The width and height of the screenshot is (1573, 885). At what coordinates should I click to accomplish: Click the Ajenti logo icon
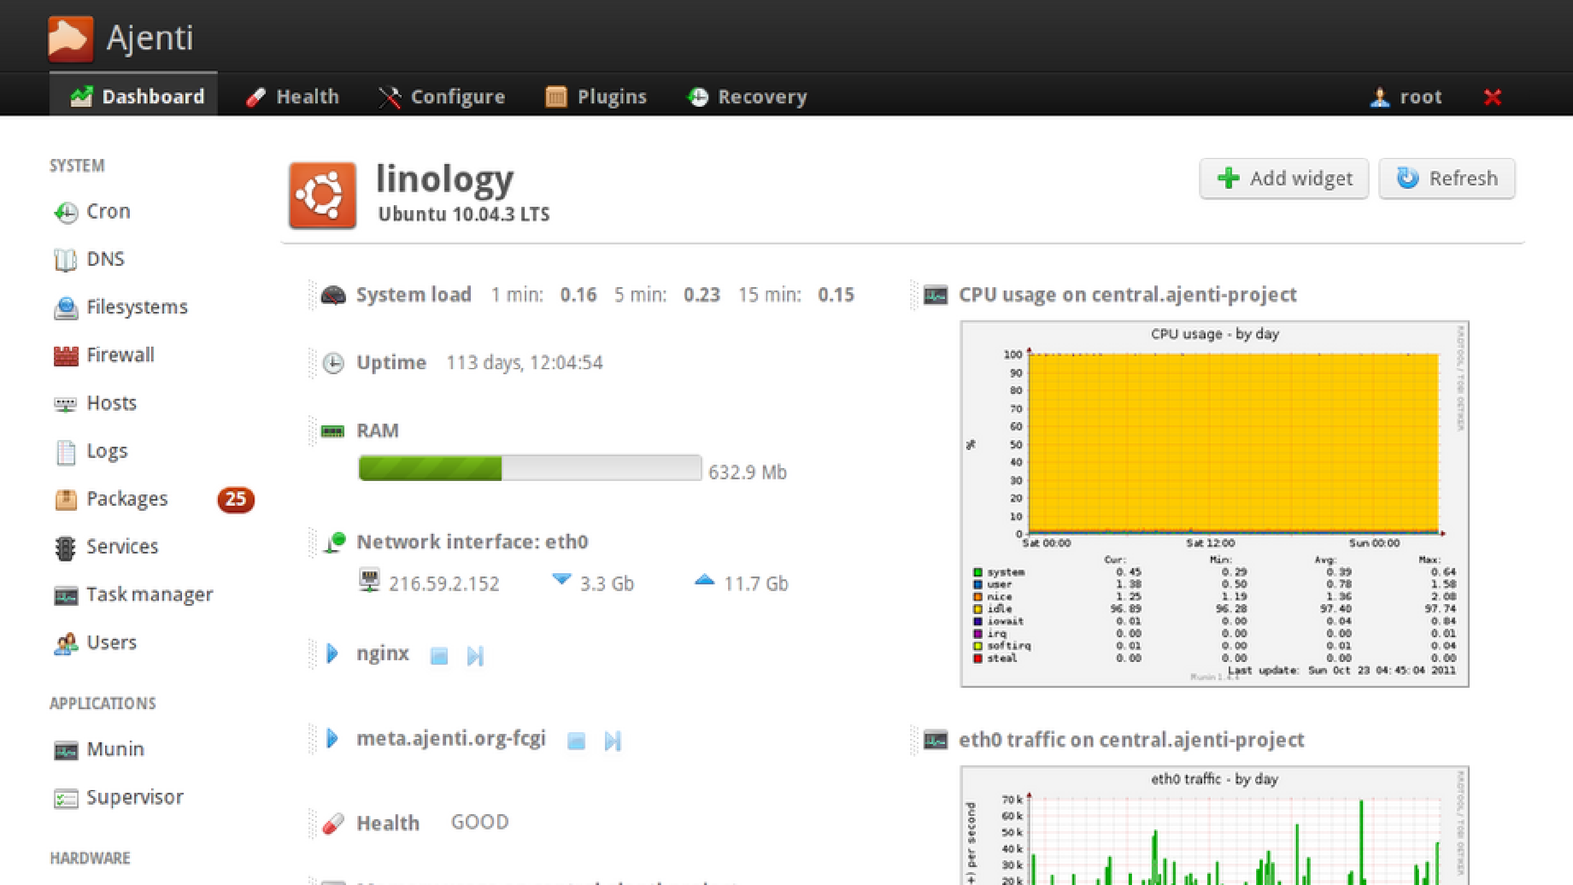[71, 38]
